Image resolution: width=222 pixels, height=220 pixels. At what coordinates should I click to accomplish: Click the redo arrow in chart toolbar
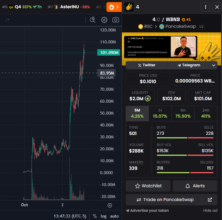tap(7, 20)
